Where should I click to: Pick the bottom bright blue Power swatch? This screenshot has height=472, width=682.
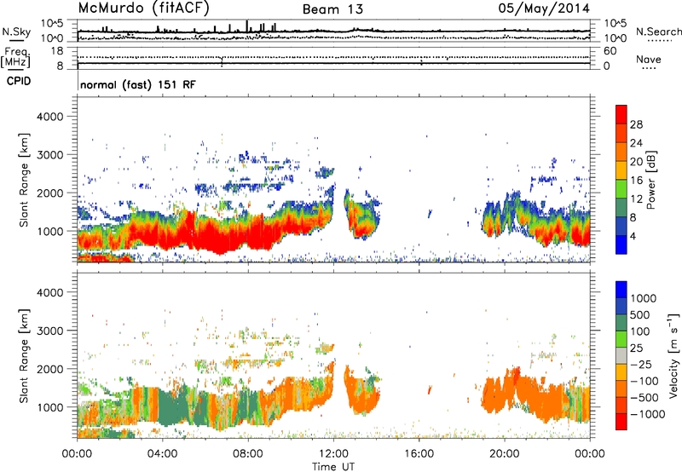click(621, 245)
